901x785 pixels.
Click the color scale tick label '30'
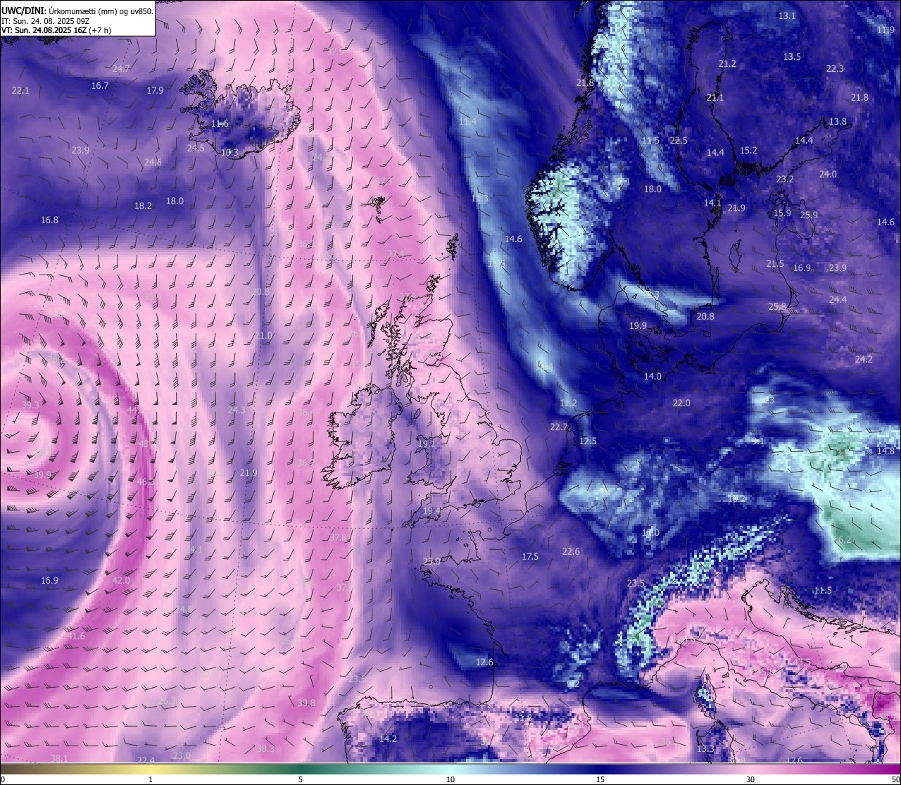coord(750,779)
